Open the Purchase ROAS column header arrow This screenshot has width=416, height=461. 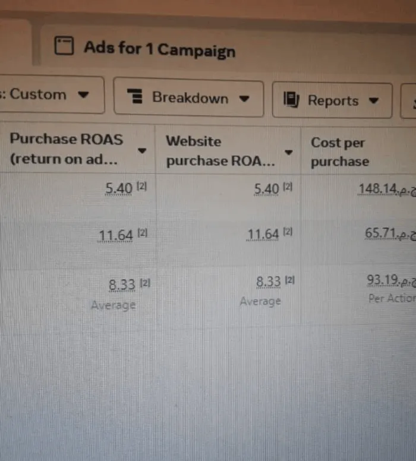tap(141, 151)
